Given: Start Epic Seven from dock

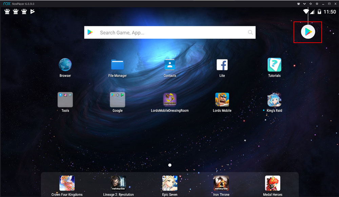Looking at the screenshot, I should coord(170,183).
